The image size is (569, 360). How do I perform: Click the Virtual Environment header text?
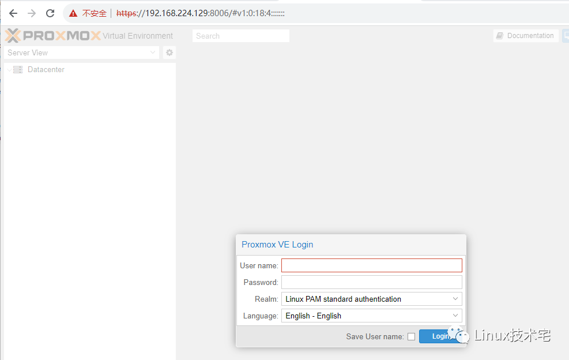[138, 36]
